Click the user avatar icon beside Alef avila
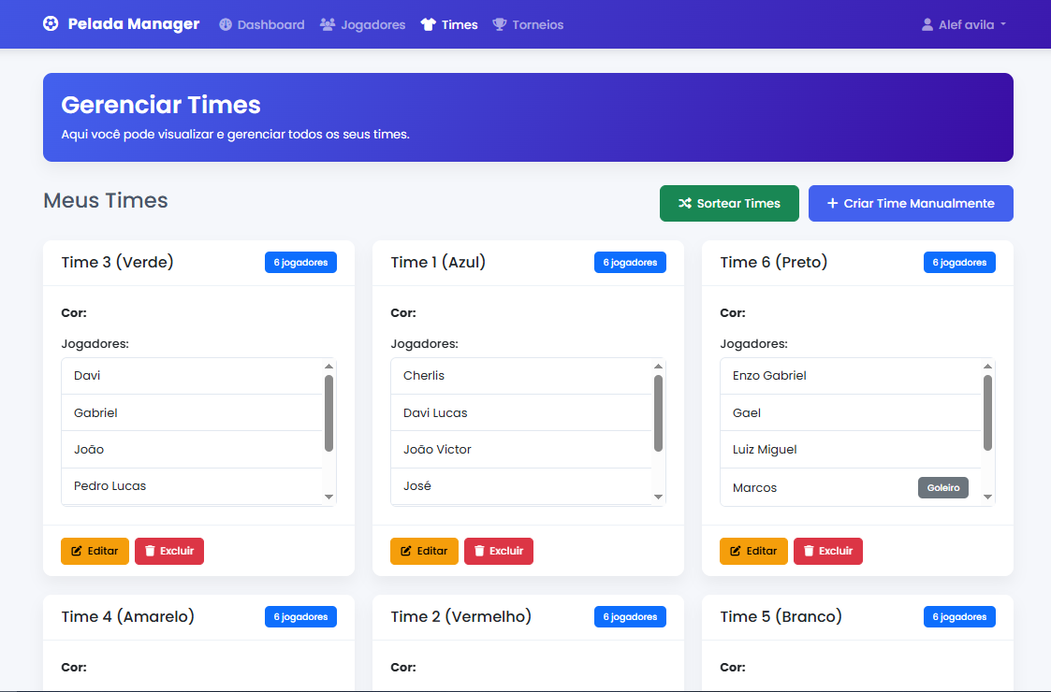The height and width of the screenshot is (692, 1051). [927, 25]
